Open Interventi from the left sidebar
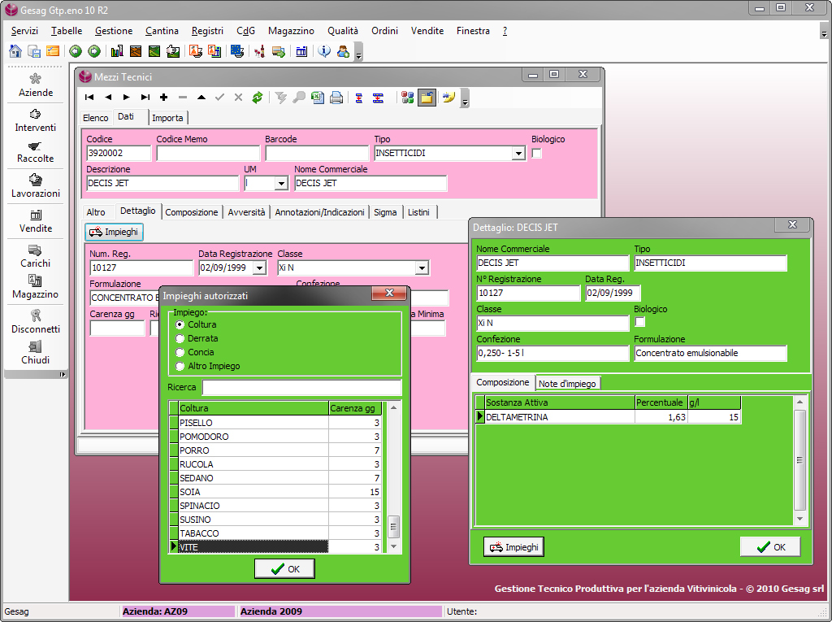The width and height of the screenshot is (832, 622). pyautogui.click(x=36, y=120)
